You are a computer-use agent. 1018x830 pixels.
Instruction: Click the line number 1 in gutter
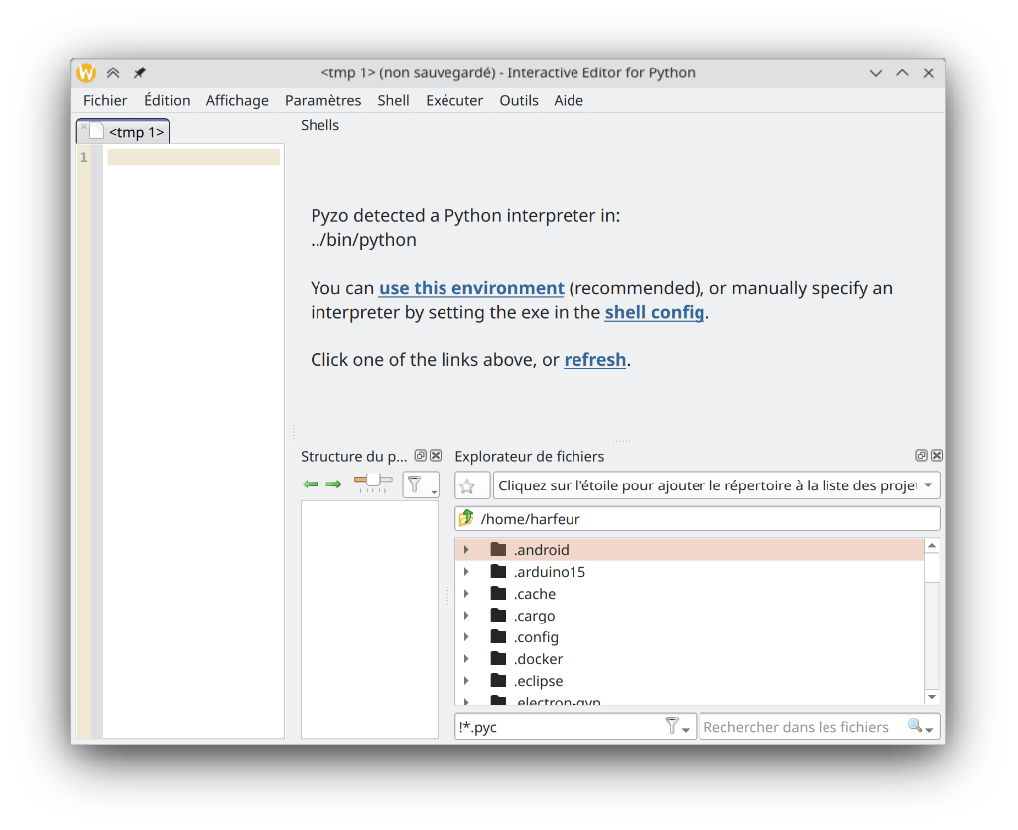click(83, 157)
